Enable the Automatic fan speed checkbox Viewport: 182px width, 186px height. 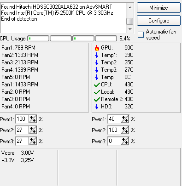pos(141,34)
